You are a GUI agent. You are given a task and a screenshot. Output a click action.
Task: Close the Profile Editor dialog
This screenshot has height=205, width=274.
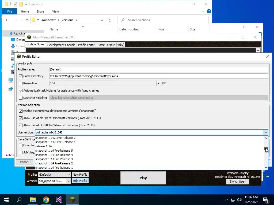pyautogui.click(x=268, y=56)
